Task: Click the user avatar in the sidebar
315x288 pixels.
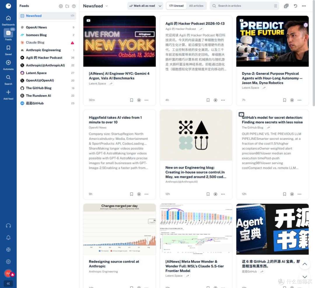Action: [x=8, y=273]
